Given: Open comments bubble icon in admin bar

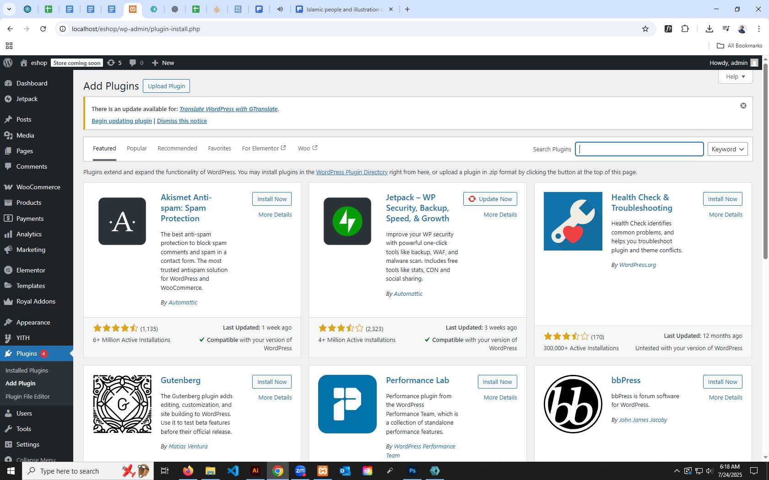Looking at the screenshot, I should tap(136, 63).
